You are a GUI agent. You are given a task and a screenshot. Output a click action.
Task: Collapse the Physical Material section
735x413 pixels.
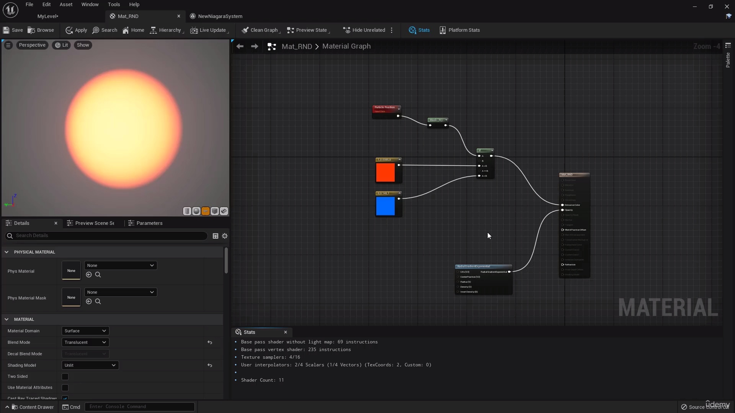click(7, 252)
